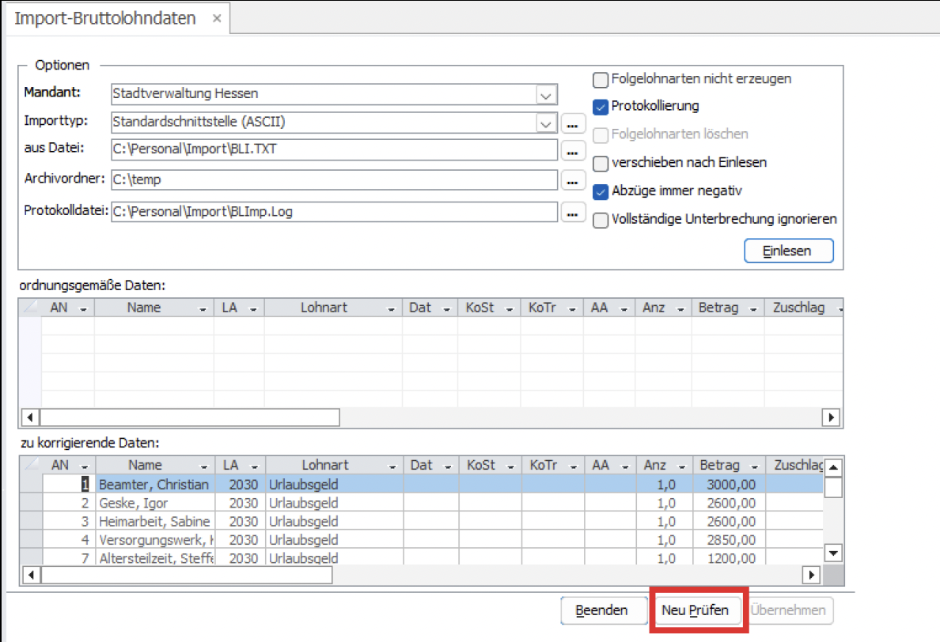
Task: Select the Versorgungswerk row name cell
Action: point(155,539)
